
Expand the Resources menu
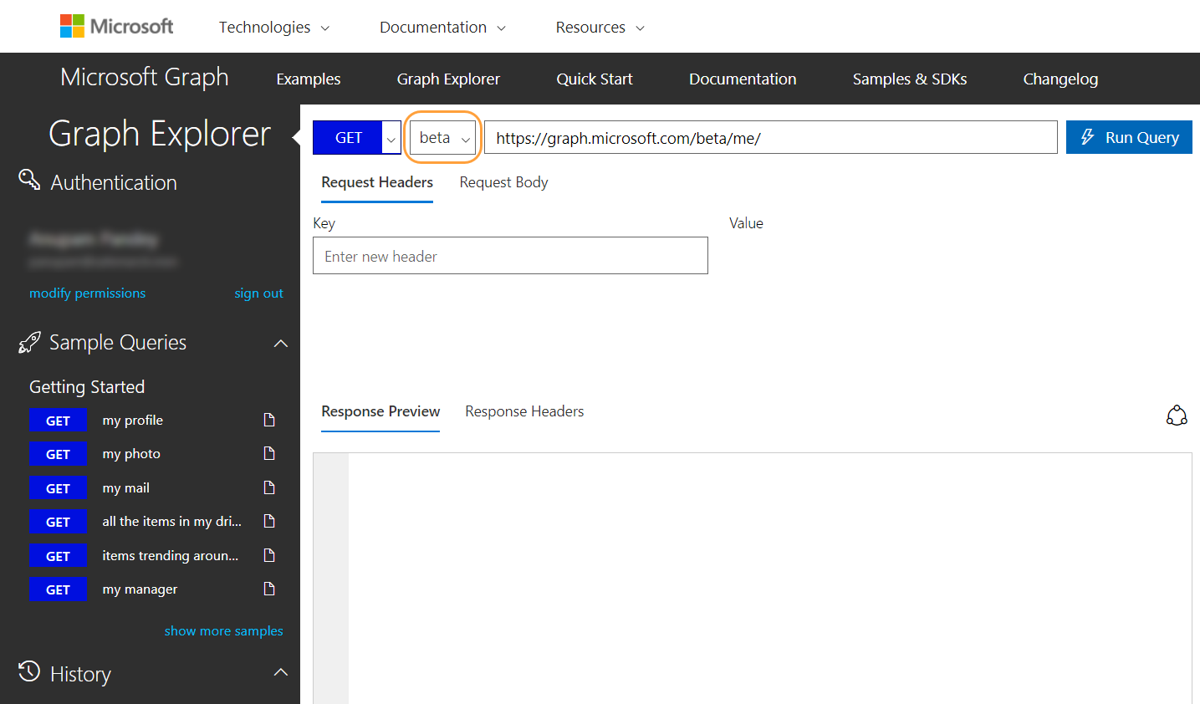click(x=600, y=28)
